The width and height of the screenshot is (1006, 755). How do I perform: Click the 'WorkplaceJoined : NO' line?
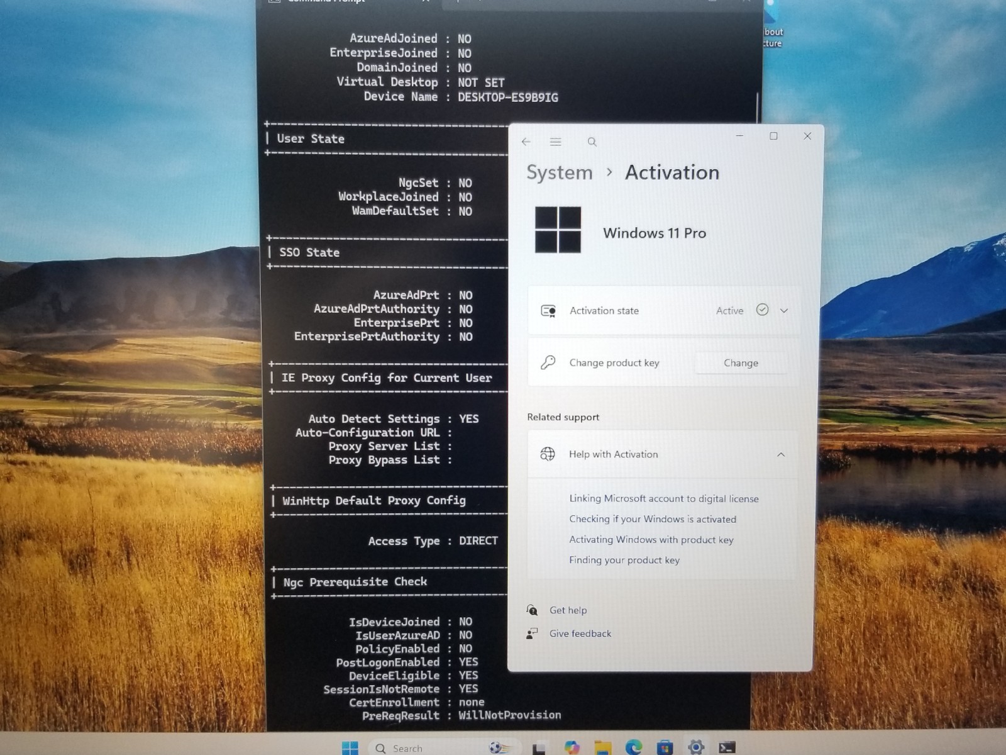point(405,197)
